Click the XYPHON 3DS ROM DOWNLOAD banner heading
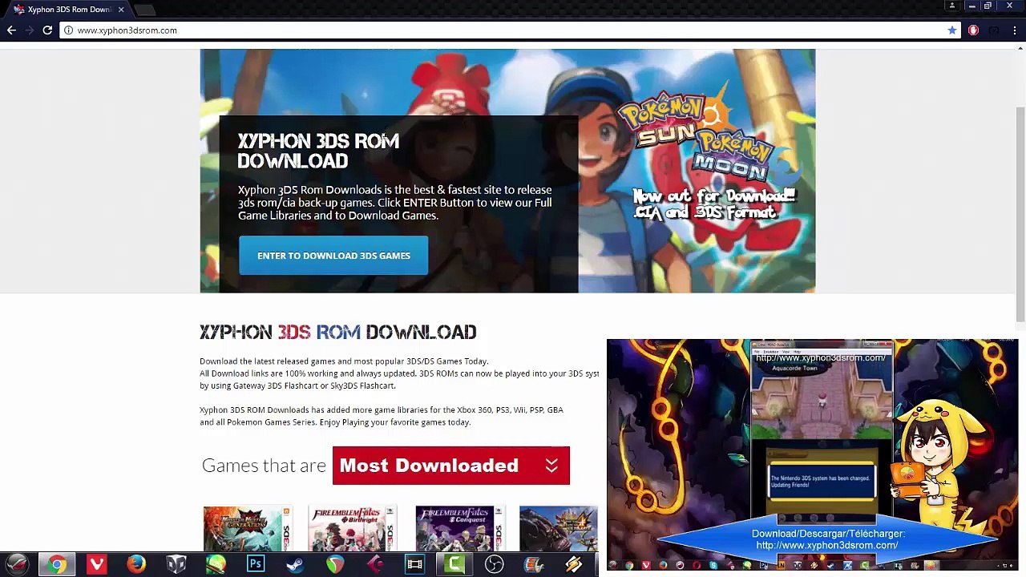Screen dimensions: 1026x577 pos(318,151)
